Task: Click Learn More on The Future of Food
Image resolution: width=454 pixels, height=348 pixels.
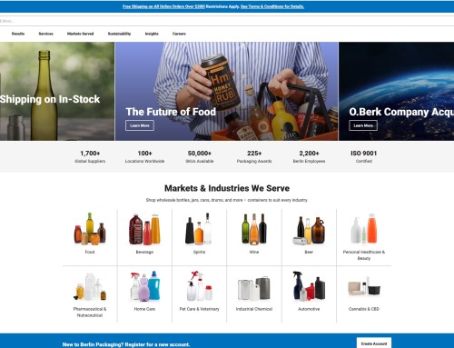Action: (140, 125)
